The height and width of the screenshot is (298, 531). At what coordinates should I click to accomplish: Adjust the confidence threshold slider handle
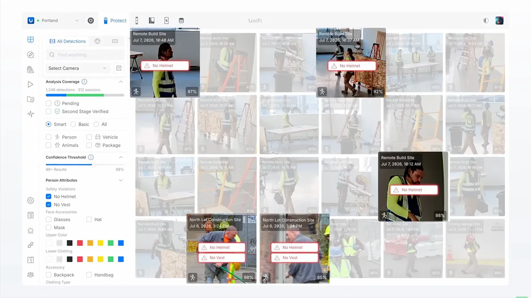click(94, 165)
